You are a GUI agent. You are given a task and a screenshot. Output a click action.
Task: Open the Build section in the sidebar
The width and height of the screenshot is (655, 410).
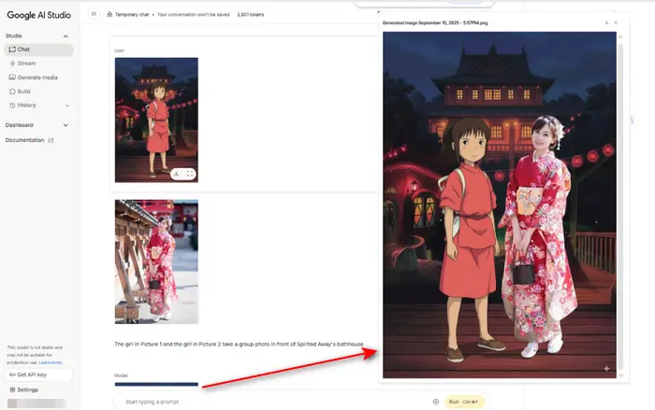point(20,92)
